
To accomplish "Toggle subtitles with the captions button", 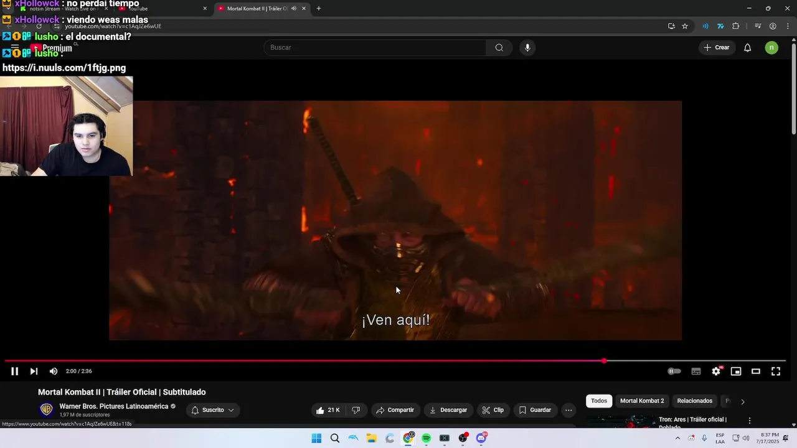I will pyautogui.click(x=696, y=371).
